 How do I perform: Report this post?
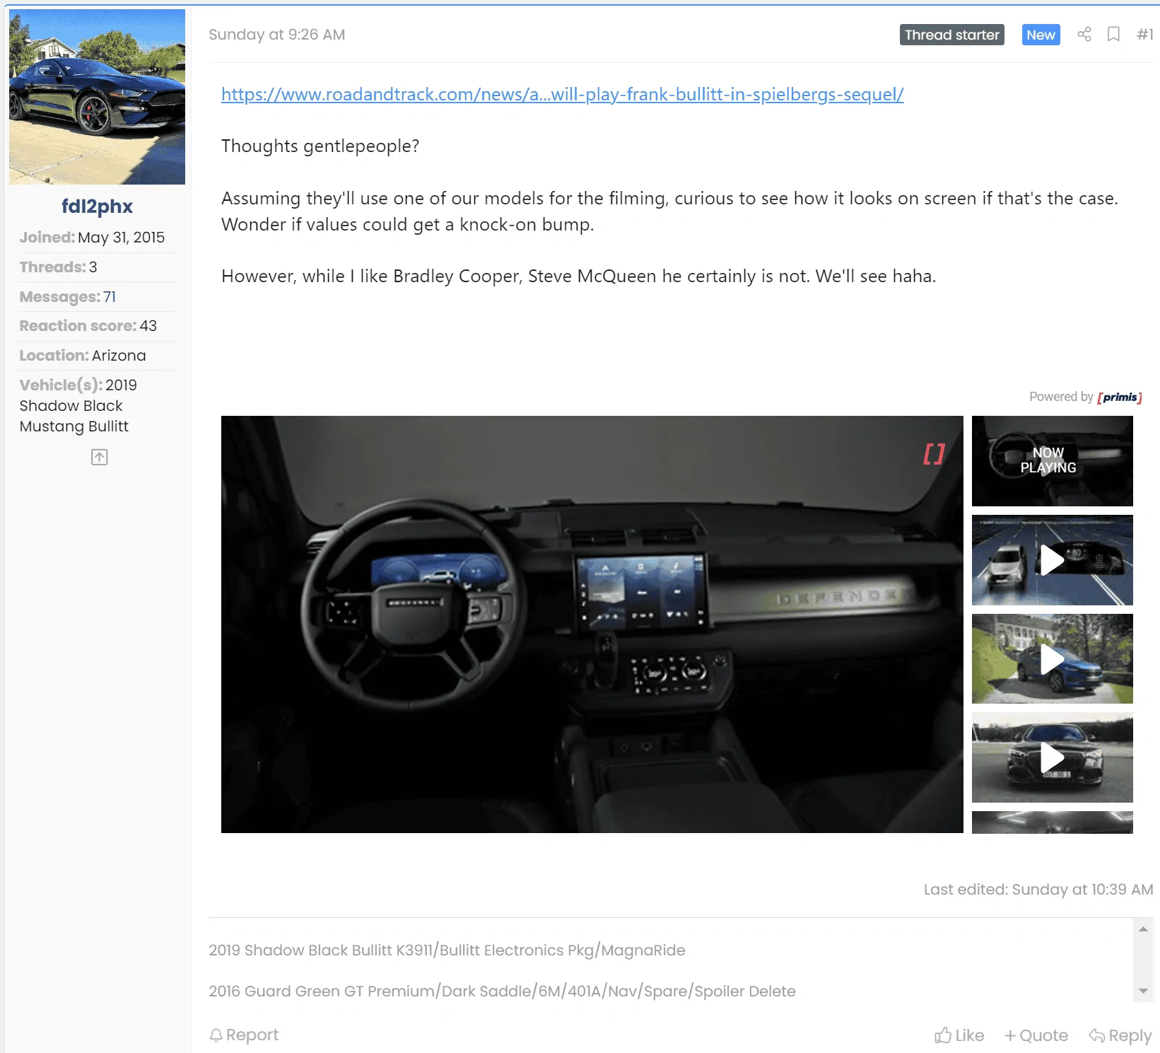(x=245, y=1035)
